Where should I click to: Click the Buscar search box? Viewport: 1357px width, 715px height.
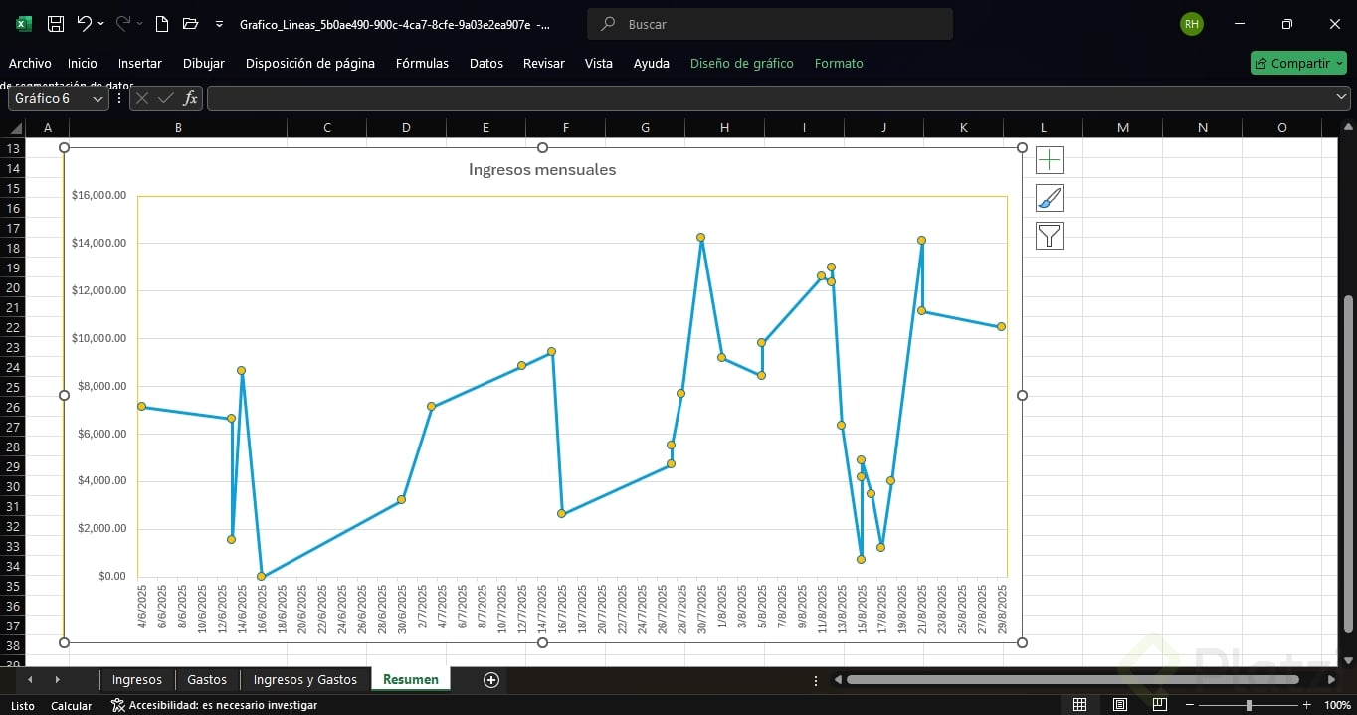click(770, 24)
